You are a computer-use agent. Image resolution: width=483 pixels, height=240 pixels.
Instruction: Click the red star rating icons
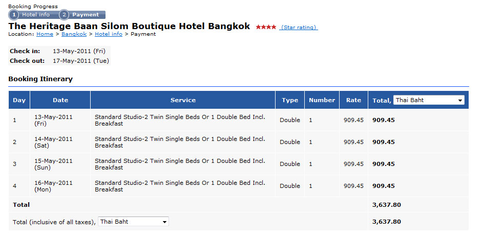tap(266, 27)
